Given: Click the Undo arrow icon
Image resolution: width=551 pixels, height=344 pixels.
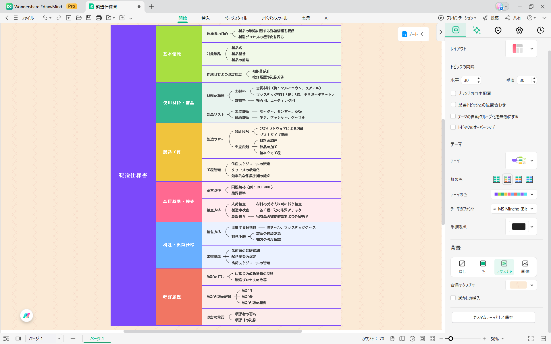Looking at the screenshot, I should point(45,18).
